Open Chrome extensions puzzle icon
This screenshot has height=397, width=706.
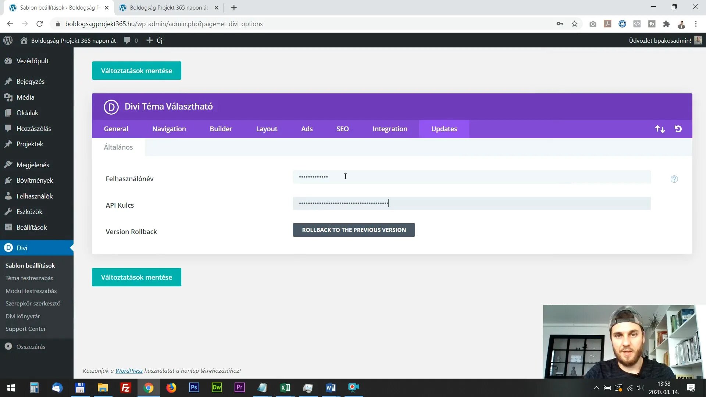tap(666, 24)
